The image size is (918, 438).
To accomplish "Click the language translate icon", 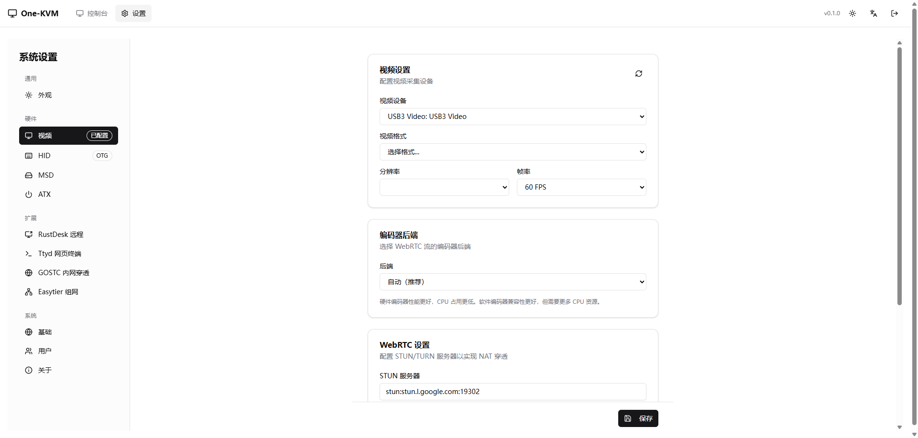I will [873, 13].
